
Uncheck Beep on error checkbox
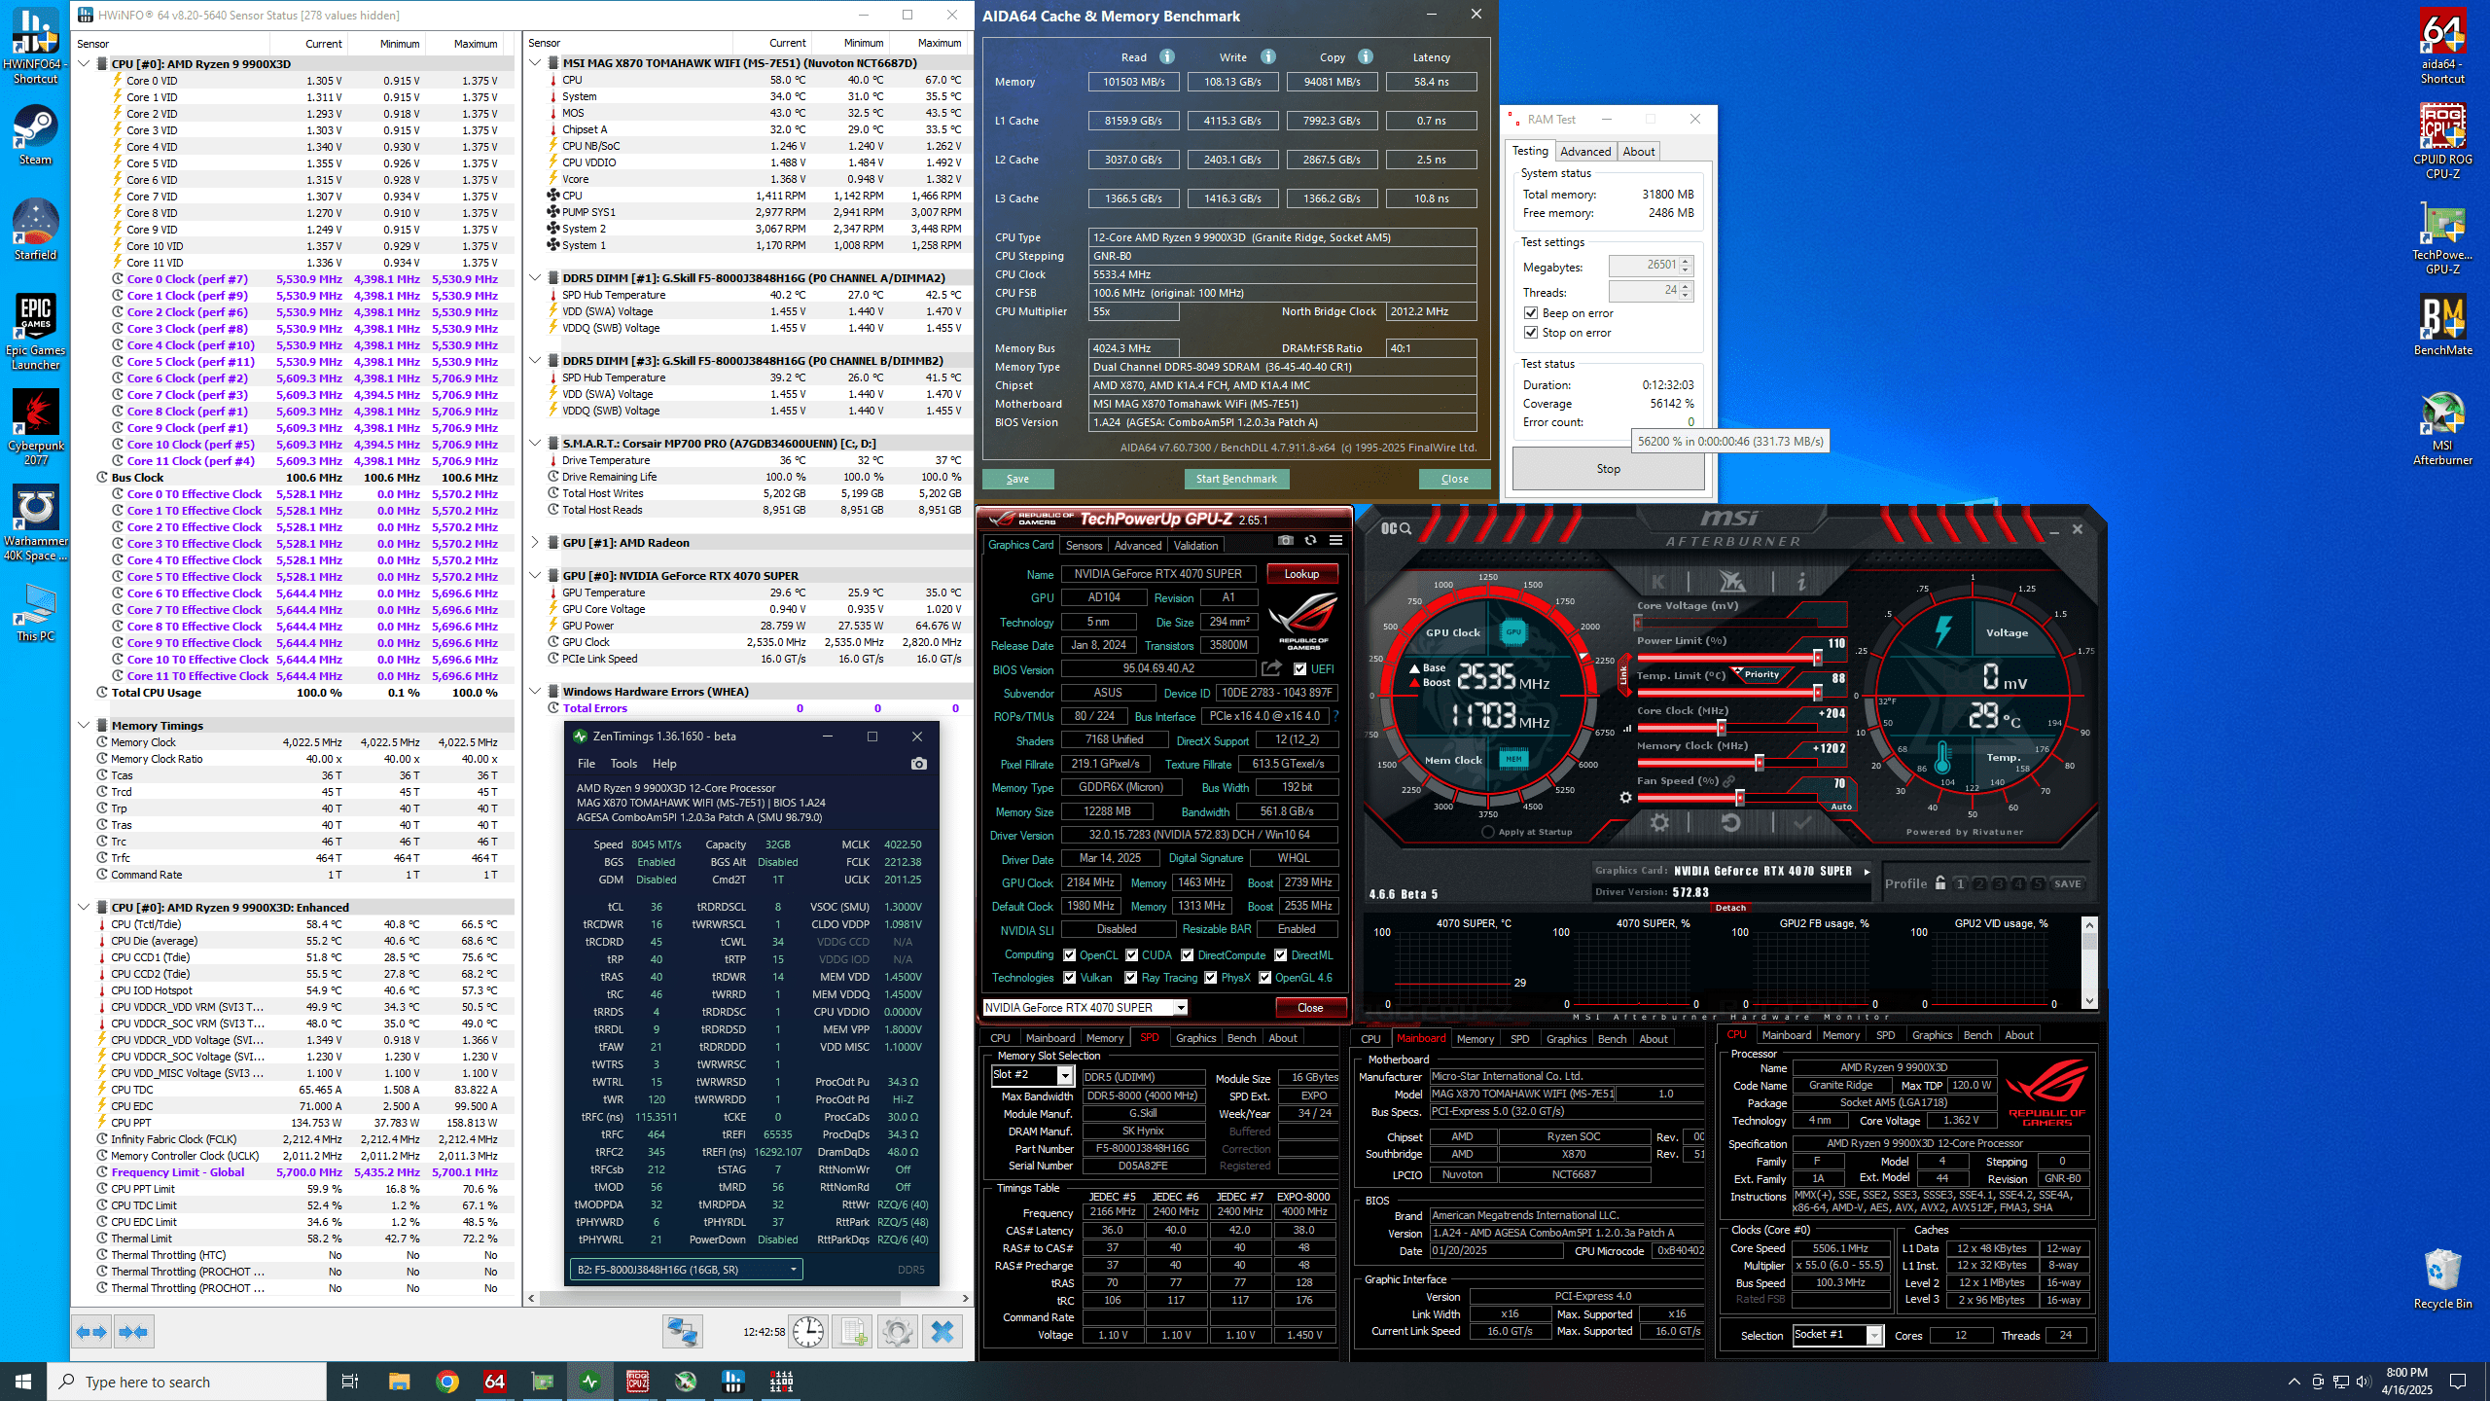[1531, 313]
